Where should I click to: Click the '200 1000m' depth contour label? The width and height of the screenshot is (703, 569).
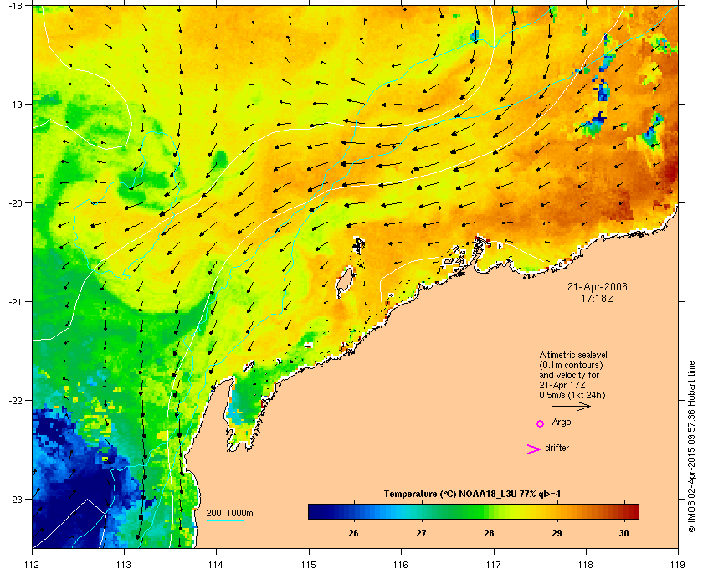click(229, 514)
